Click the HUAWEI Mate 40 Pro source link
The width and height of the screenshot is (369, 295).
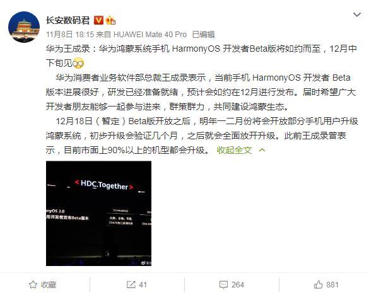pos(150,35)
